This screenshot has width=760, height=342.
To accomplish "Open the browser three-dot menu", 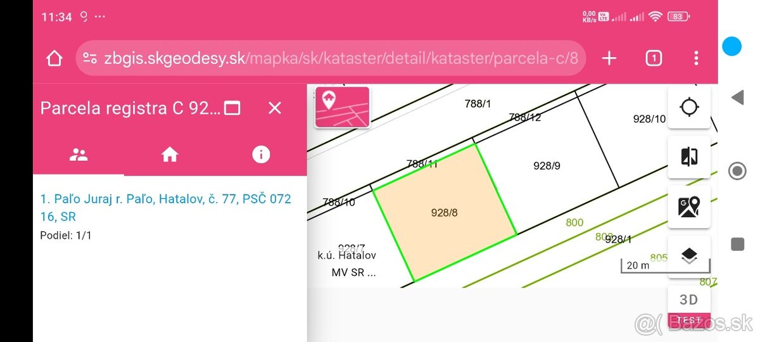I will 696,59.
